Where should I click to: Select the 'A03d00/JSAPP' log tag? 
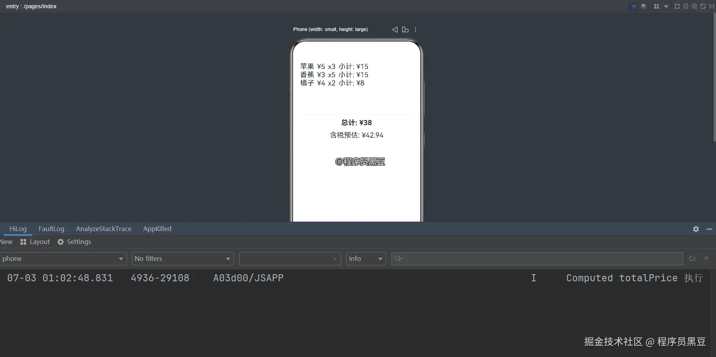[248, 278]
